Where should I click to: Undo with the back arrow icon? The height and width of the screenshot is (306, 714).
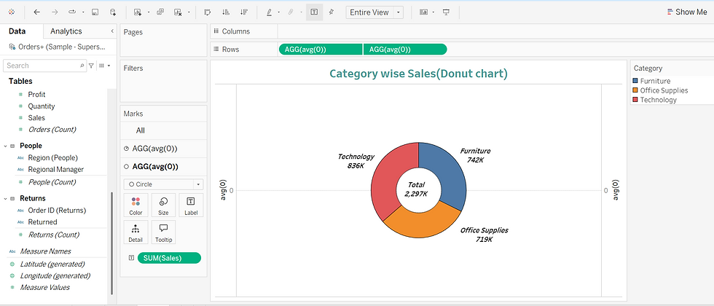[x=37, y=12]
